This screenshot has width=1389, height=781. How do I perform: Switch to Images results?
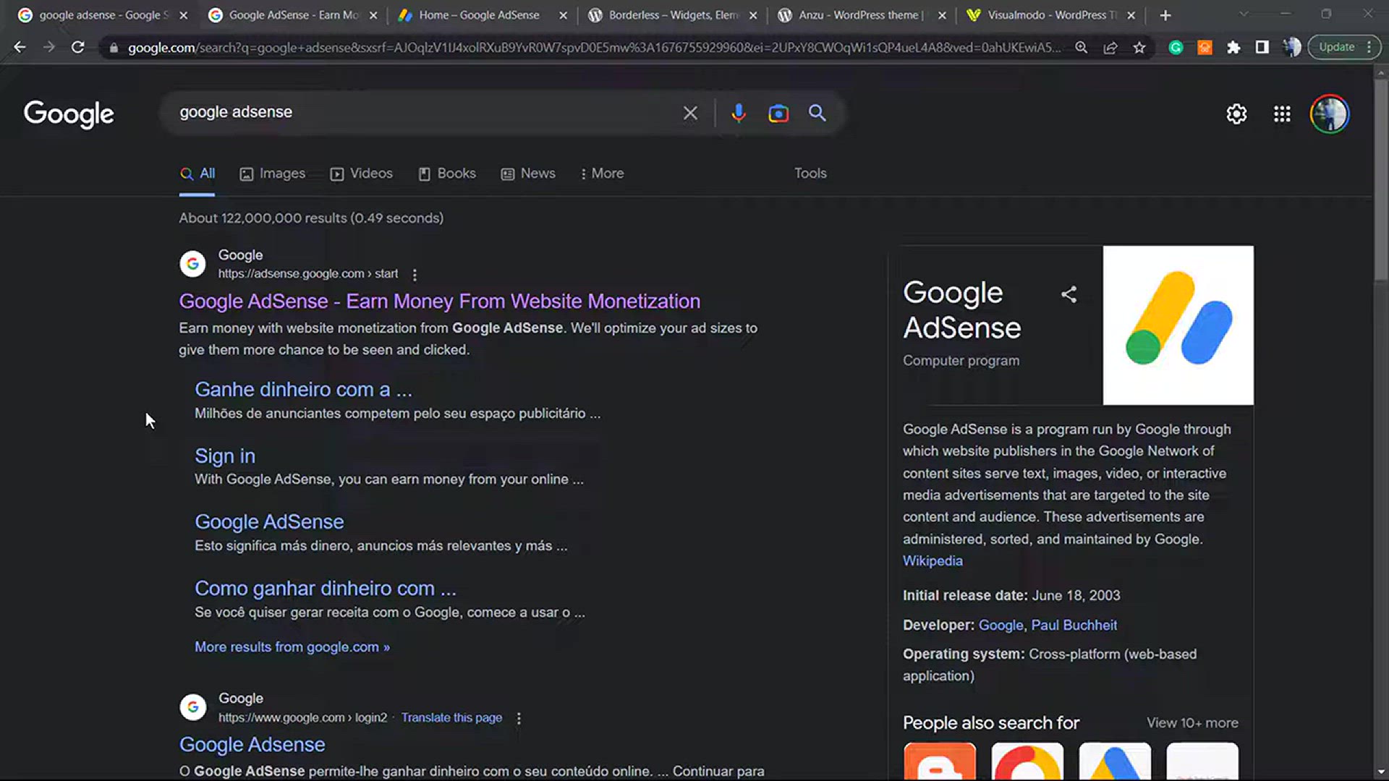(x=273, y=174)
